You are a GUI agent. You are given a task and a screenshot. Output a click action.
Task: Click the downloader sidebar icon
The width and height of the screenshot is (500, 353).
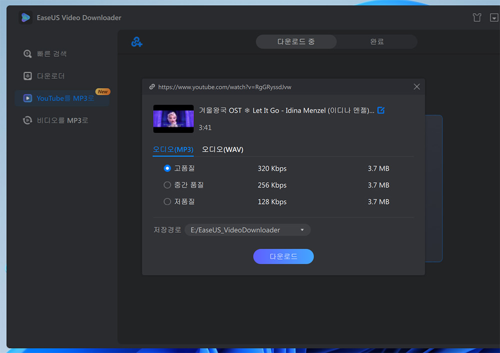tap(27, 76)
